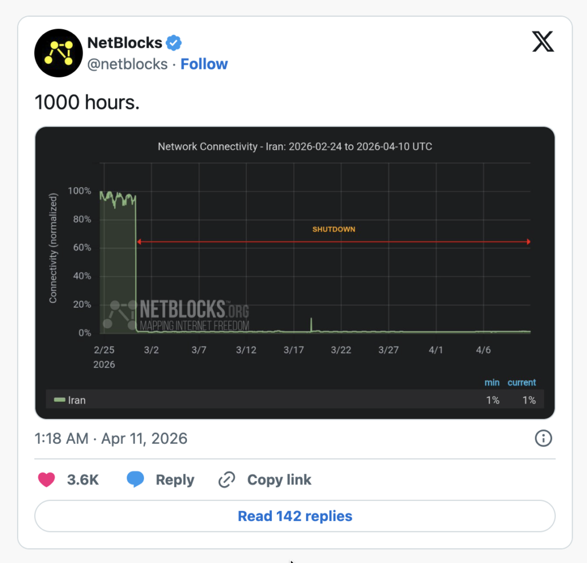
Task: Click the SHUTDOWN label on the chart
Action: pyautogui.click(x=334, y=229)
